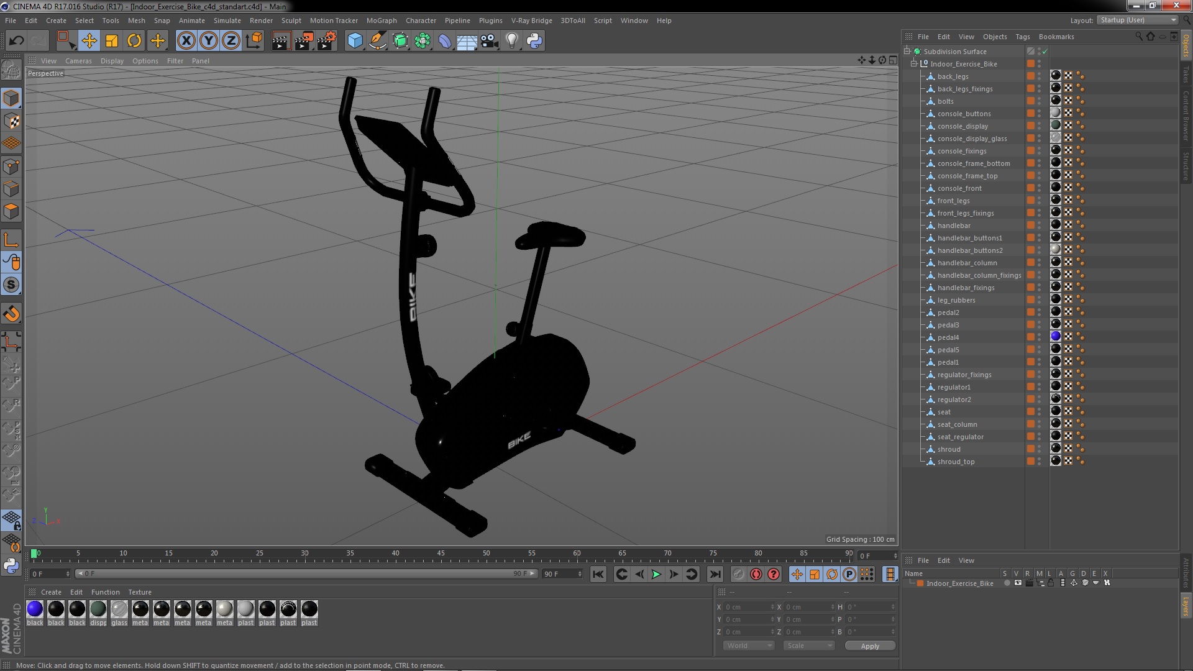
Task: Enable Points mode
Action: [x=11, y=167]
